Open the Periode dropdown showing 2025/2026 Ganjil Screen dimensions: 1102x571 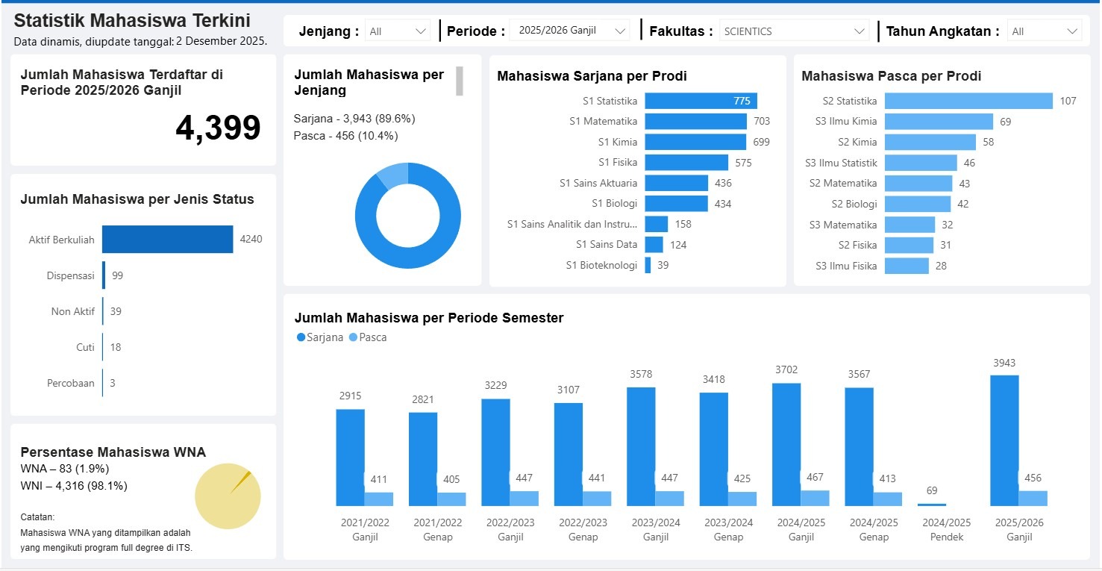pyautogui.click(x=572, y=31)
